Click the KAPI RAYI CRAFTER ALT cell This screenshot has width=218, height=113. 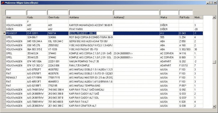[91, 106]
